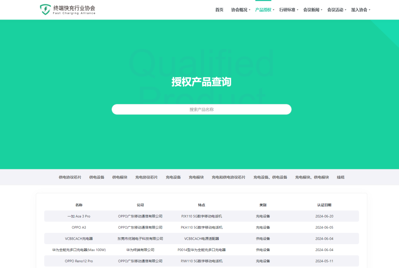Click the 2024-05-11 certification date
The height and width of the screenshot is (268, 399).
pyautogui.click(x=324, y=261)
